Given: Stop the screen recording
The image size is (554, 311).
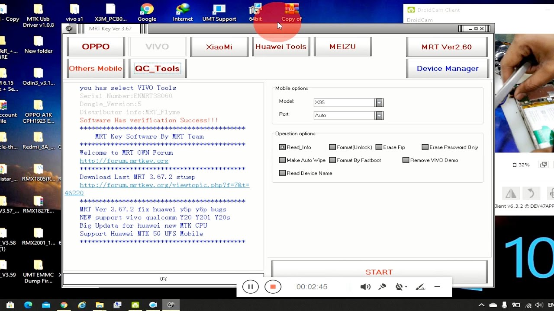Looking at the screenshot, I should 273,287.
